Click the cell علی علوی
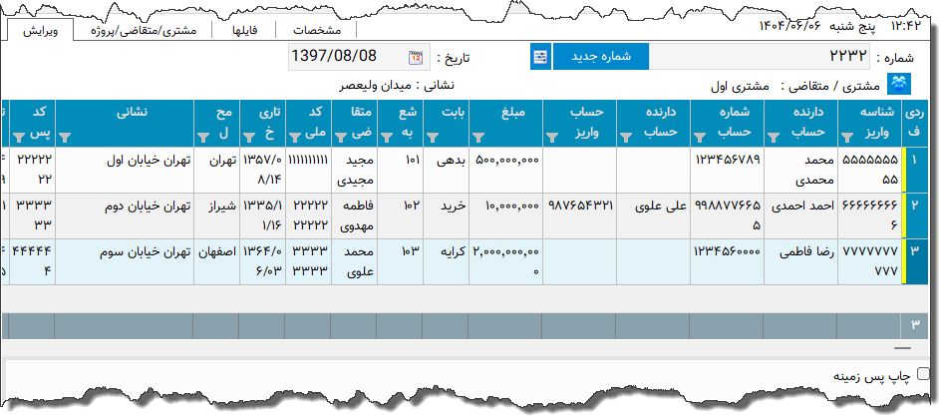939x416 pixels. tap(654, 215)
